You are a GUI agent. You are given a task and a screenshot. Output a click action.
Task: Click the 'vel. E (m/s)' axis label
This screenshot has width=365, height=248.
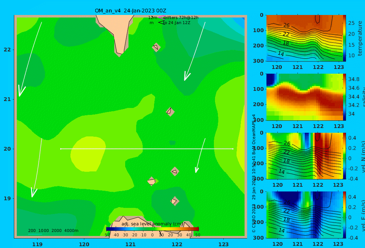click(363, 216)
